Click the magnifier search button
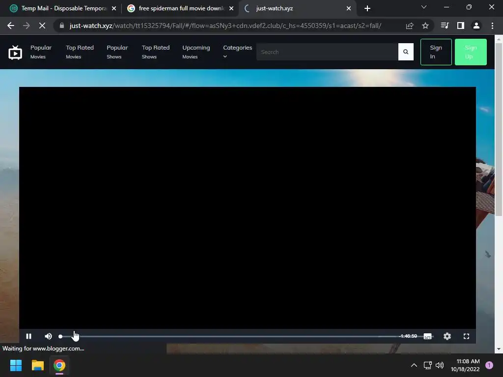The width and height of the screenshot is (503, 377). click(x=406, y=52)
